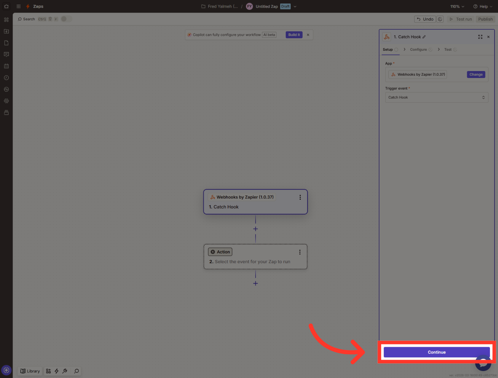Open the Catch Hook step's three-dot menu
Viewport: 498px width, 378px height.
[x=300, y=197]
